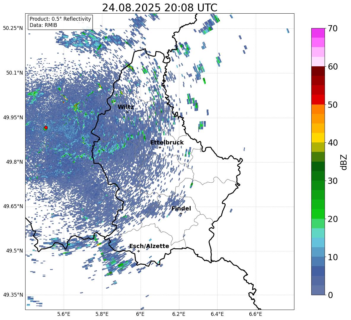
Task: Click the Data: RMIB text
Action: 43,25
